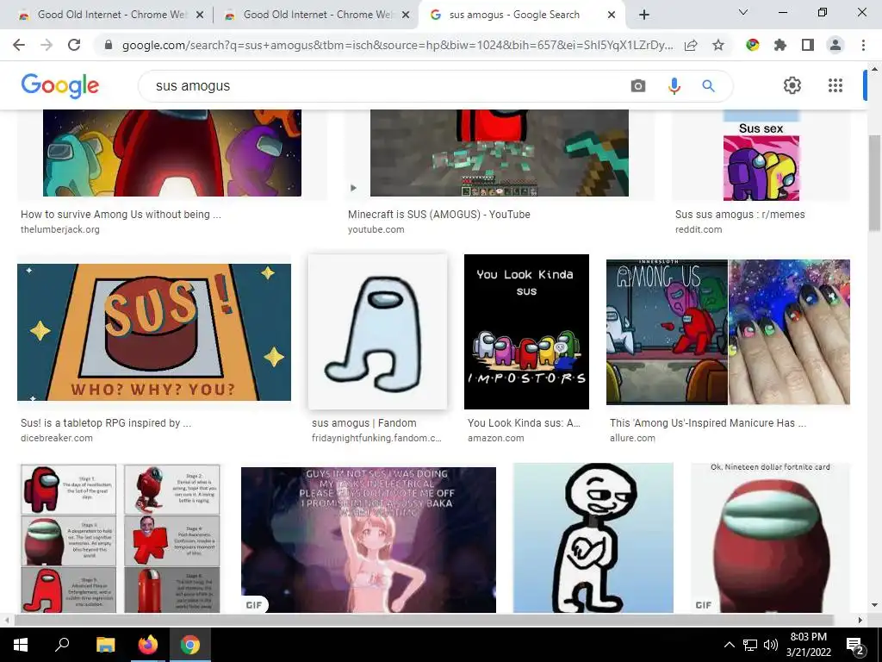This screenshot has width=882, height=662.
Task: Open the volume speaker icon
Action: coord(771,645)
